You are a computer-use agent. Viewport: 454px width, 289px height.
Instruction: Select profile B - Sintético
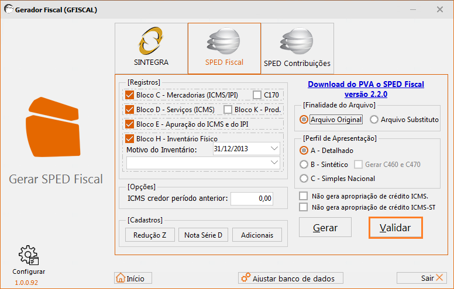pos(304,165)
